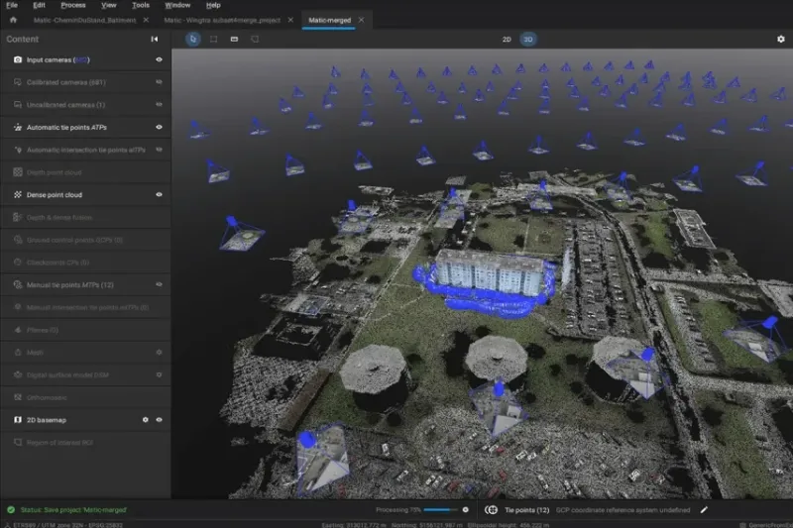Select the pointer selection tool
793x528 pixels.
pyautogui.click(x=193, y=40)
